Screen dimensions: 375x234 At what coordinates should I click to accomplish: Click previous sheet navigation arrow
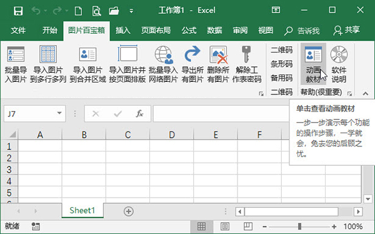[18, 211]
